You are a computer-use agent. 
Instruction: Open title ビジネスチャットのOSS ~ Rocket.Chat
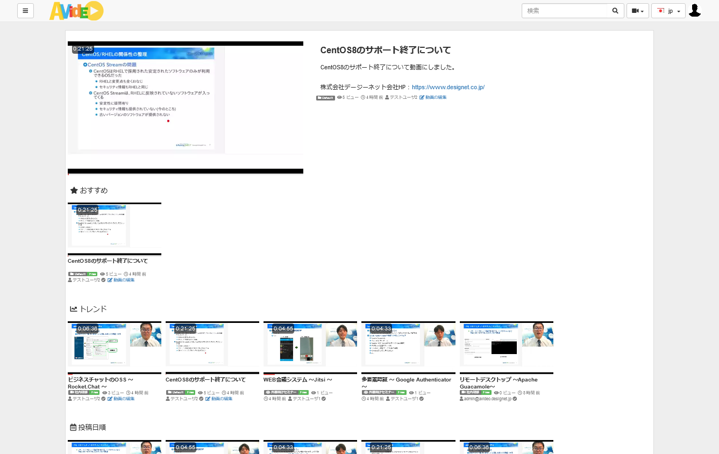[101, 383]
